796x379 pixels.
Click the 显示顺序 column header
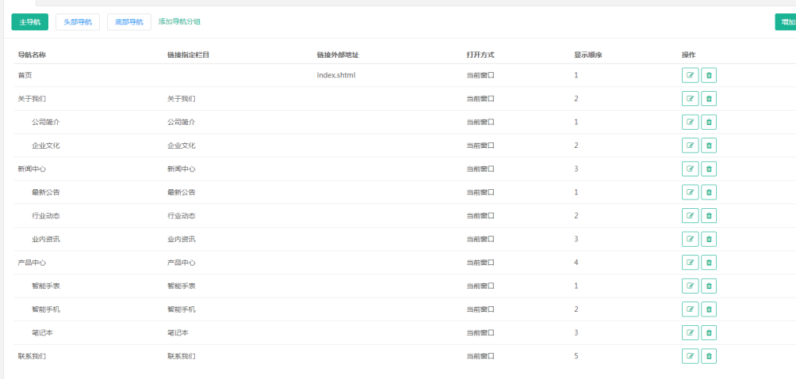point(588,55)
